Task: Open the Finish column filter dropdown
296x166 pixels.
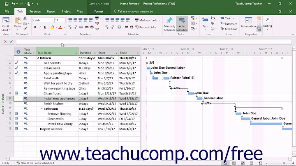Action: pyautogui.click(x=138, y=53)
